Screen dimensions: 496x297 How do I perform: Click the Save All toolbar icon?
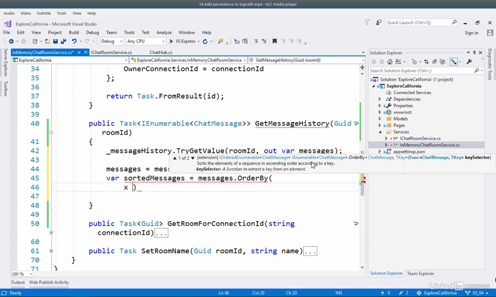tap(63, 42)
